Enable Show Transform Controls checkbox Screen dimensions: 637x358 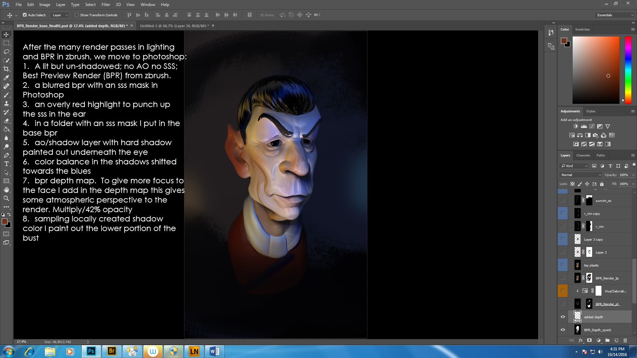coord(77,15)
